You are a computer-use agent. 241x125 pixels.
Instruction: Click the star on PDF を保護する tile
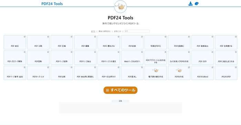coord(236,37)
